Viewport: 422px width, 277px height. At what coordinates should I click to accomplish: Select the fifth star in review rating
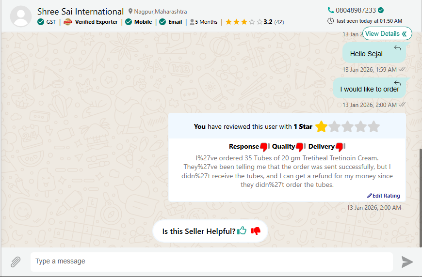coord(373,127)
